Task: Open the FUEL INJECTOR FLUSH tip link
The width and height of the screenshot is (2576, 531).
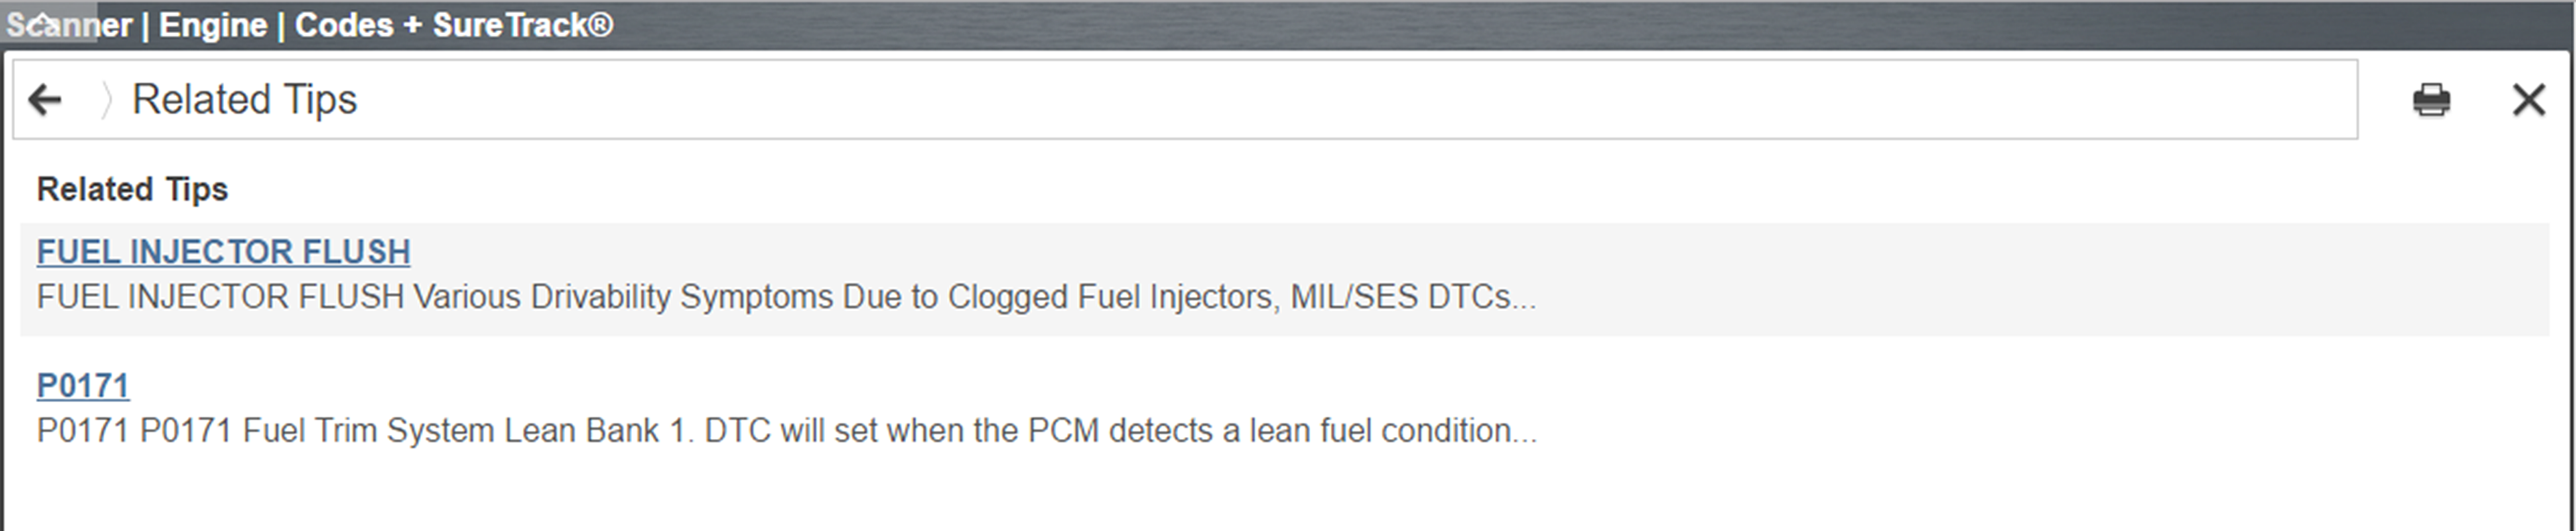Action: coord(223,252)
